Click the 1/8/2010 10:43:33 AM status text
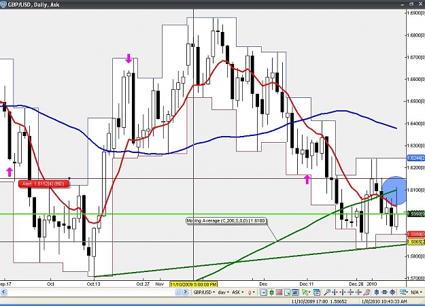Viewport: 425px width, 306px height. pyautogui.click(x=384, y=301)
